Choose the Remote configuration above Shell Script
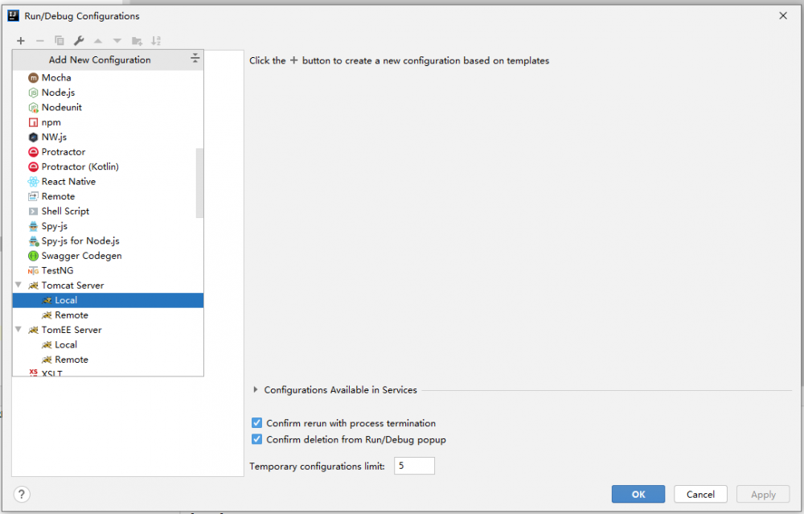804x514 pixels. click(x=108, y=196)
